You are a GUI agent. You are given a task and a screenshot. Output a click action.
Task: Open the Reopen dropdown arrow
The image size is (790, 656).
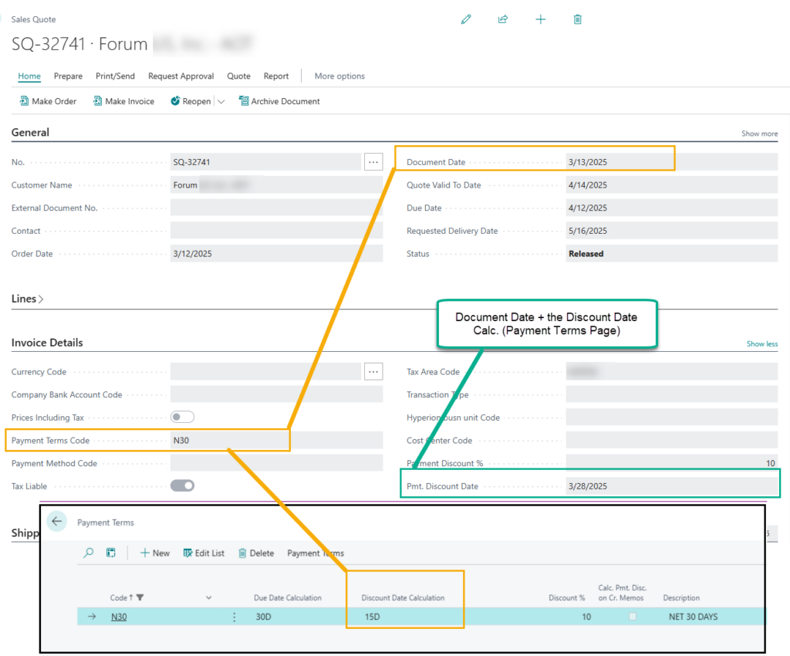click(221, 101)
